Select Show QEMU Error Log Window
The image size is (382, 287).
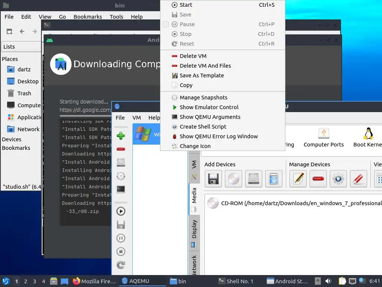tap(223, 136)
